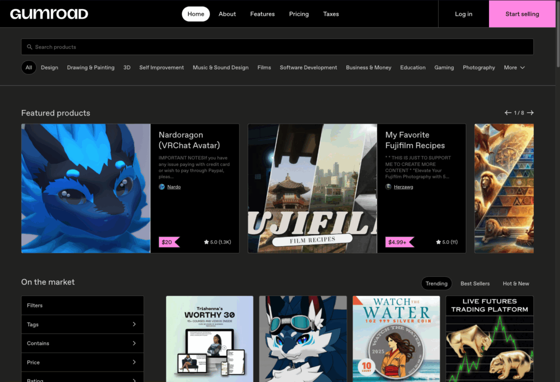Select the Self Improvement category
The width and height of the screenshot is (560, 382).
tap(161, 67)
